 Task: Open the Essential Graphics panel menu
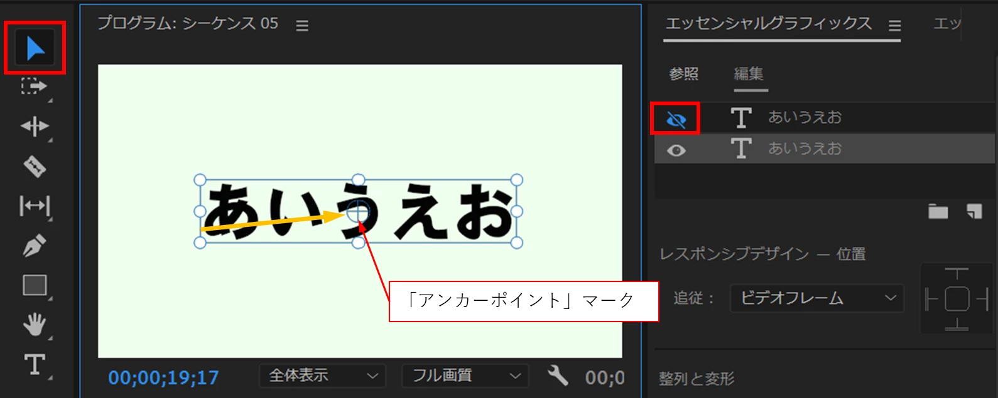coord(894,26)
